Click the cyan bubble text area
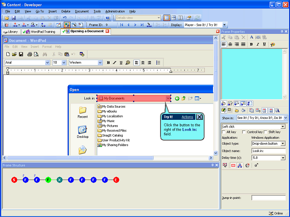This screenshot has height=217, width=290. [x=252, y=74]
